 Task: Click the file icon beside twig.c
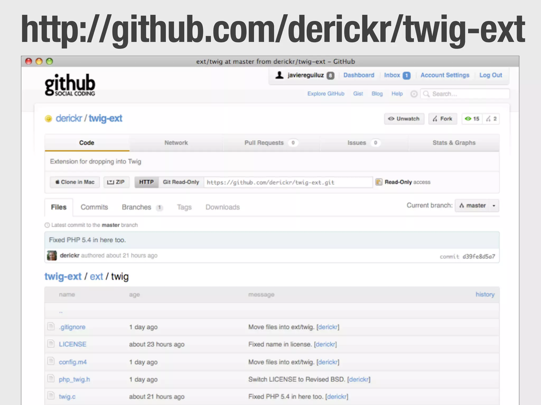[51, 396]
